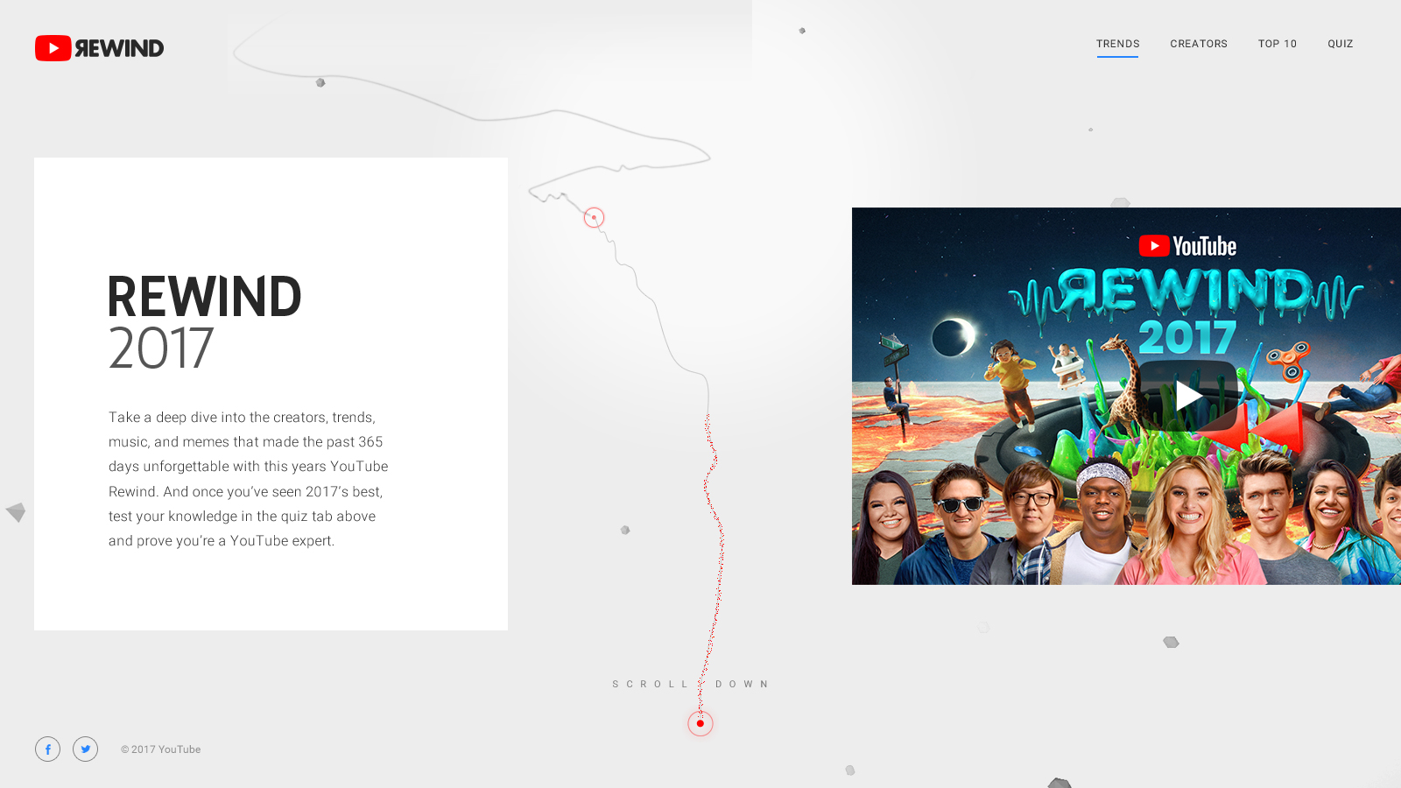Click the Scroll Down label
1401x788 pixels.
691,685
